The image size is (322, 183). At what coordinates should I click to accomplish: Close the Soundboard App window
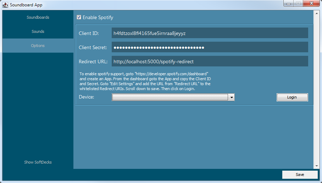(x=311, y=4)
